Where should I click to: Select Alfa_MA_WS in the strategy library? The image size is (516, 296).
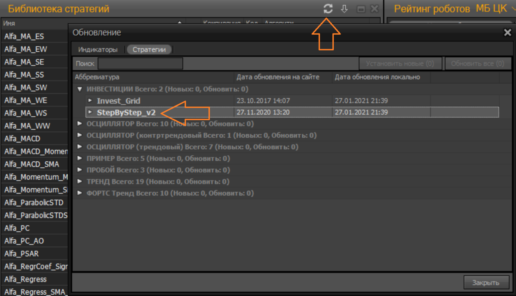click(25, 113)
